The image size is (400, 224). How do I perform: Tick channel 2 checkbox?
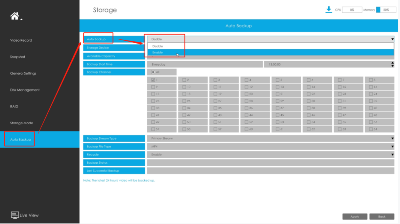184,80
